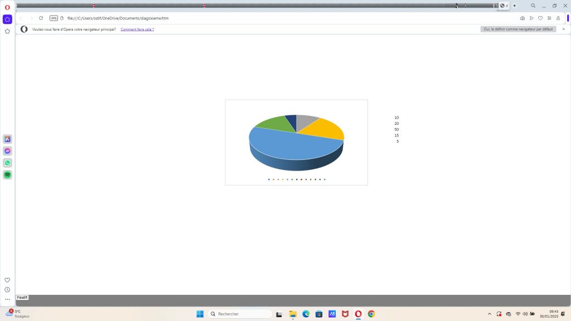This screenshot has height=321, width=571.
Task: Open the Opera main menu logo
Action: click(x=7, y=7)
